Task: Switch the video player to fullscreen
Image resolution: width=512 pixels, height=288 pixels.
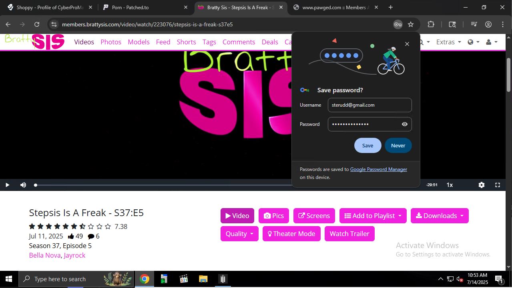Action: (x=498, y=185)
